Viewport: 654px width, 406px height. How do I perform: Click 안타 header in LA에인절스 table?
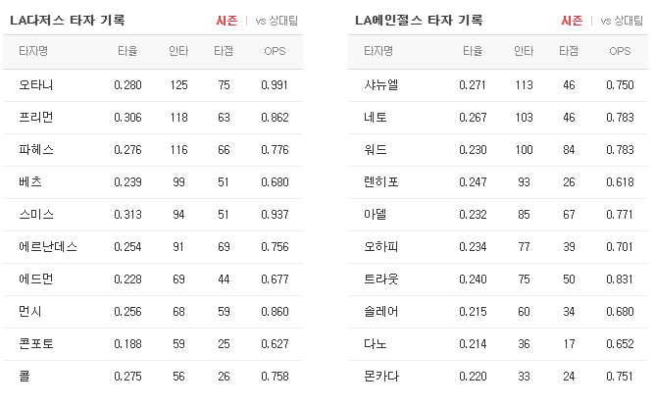pos(524,51)
